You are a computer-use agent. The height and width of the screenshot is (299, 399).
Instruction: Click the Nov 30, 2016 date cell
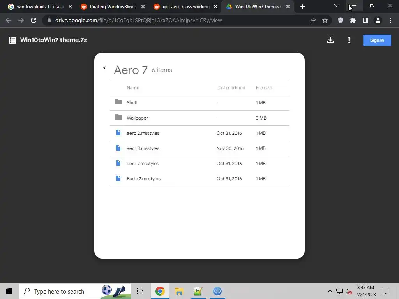[x=230, y=148]
